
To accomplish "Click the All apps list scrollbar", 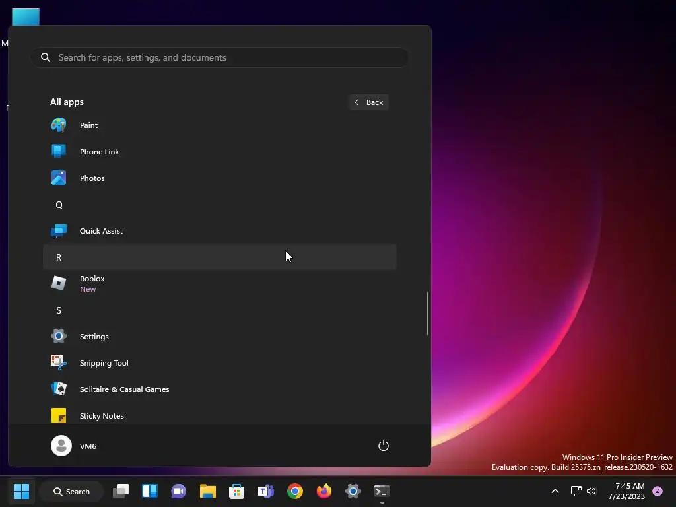I will 428,314.
